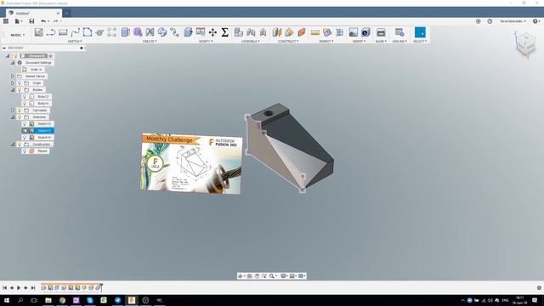This screenshot has height=306, width=544.
Task: Select the New Component tool
Action: (x=238, y=32)
